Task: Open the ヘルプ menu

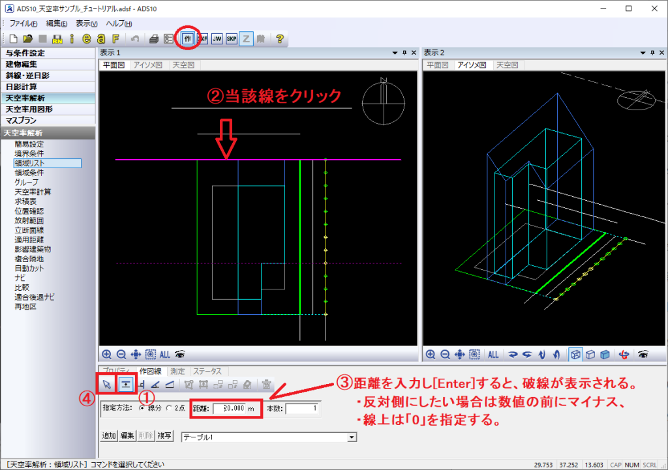Action: pos(119,24)
